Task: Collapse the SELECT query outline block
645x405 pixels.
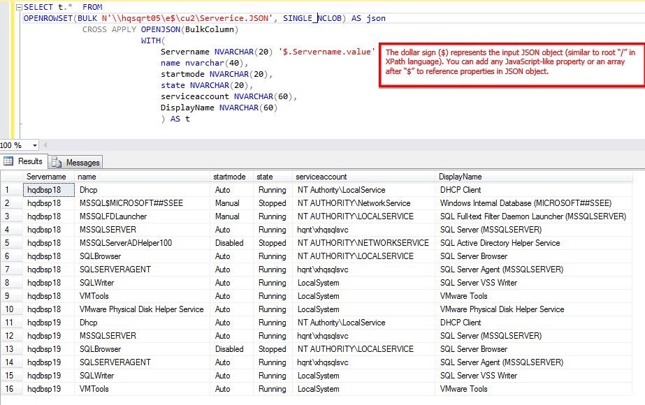Action: (x=19, y=7)
